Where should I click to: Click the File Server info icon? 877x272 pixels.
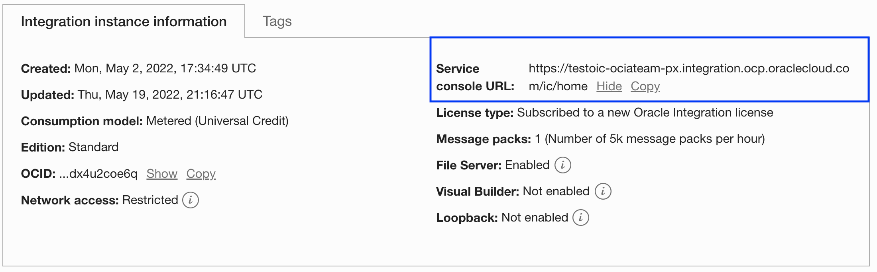point(564,165)
